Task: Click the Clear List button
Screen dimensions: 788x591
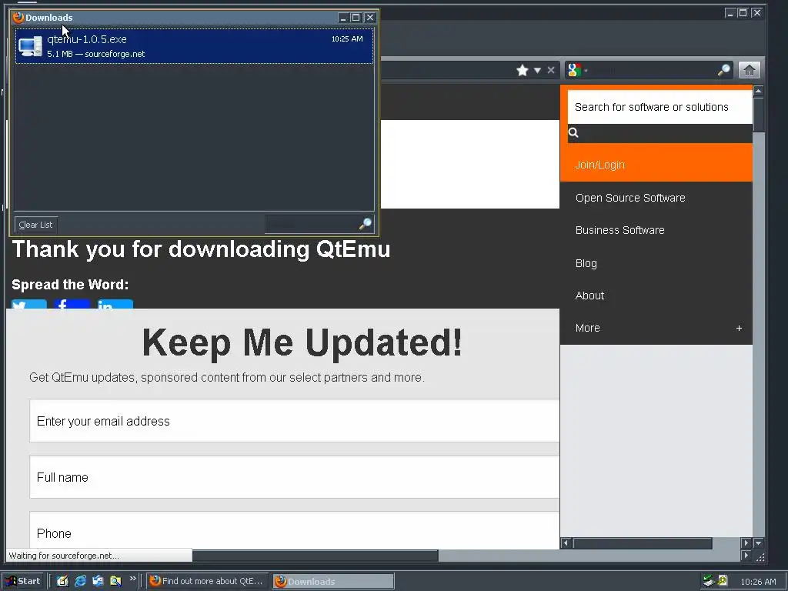Action: coord(35,225)
